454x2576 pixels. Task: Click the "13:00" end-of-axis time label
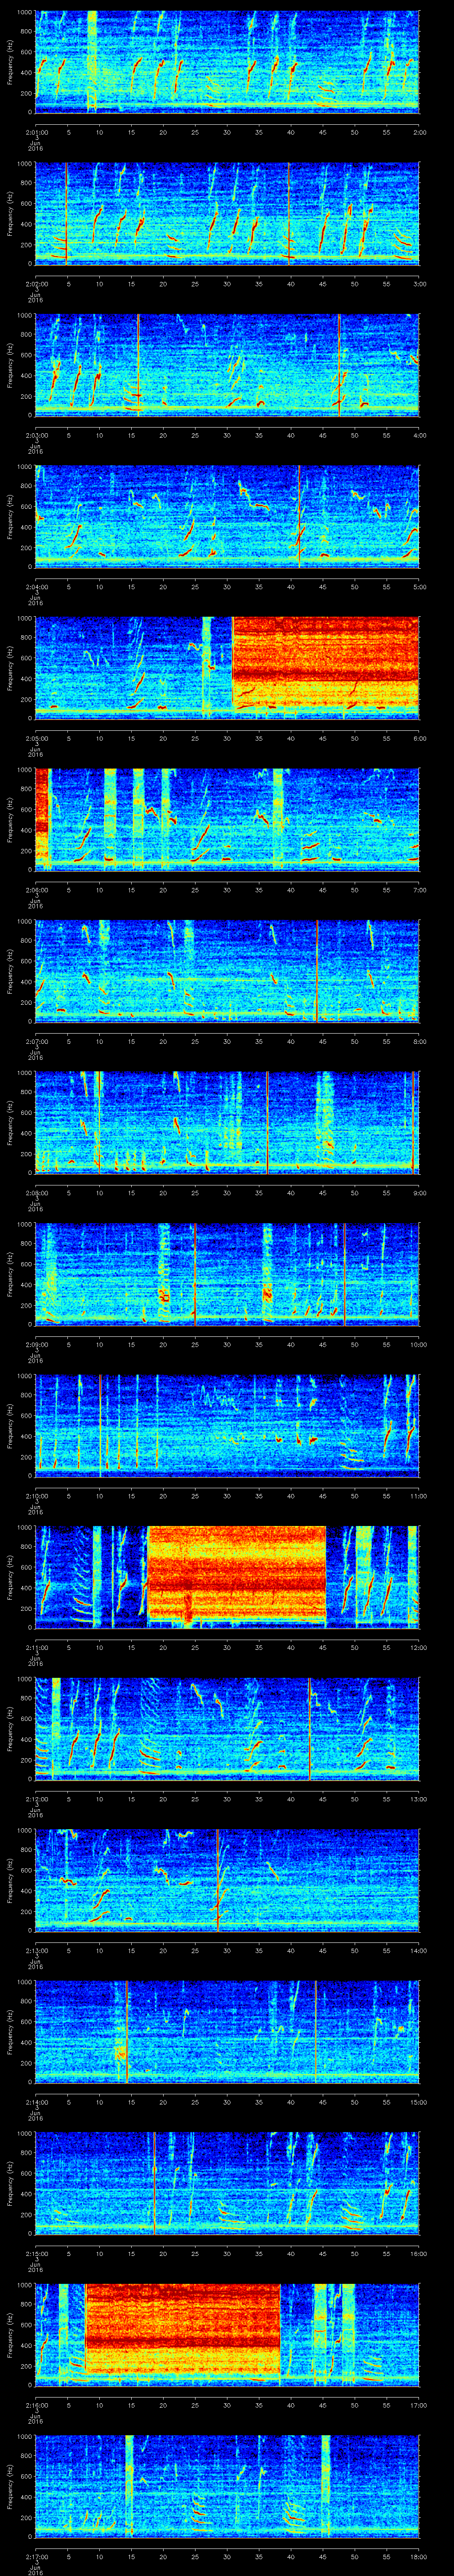tap(418, 1798)
